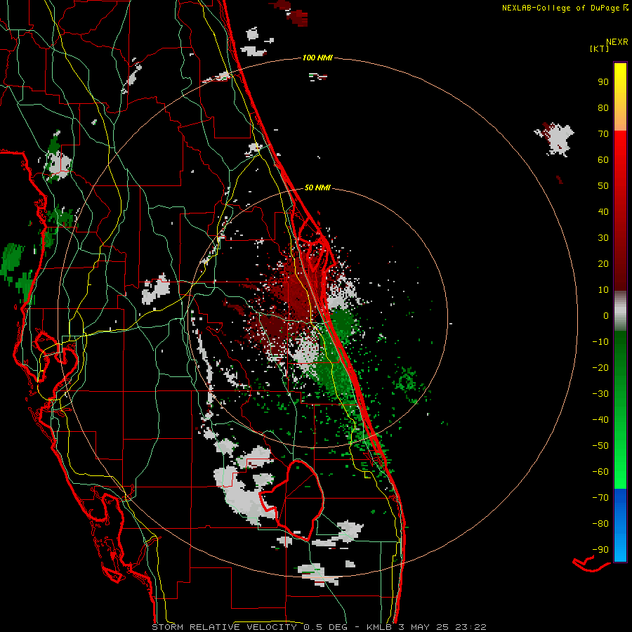This screenshot has height=632, width=632.
Task: Click the -10 value on the scale
Action: 600,342
